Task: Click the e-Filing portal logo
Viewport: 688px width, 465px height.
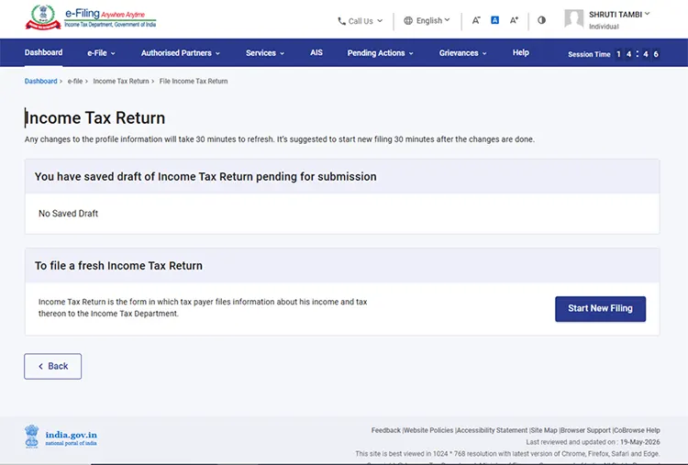Action: coord(91,17)
